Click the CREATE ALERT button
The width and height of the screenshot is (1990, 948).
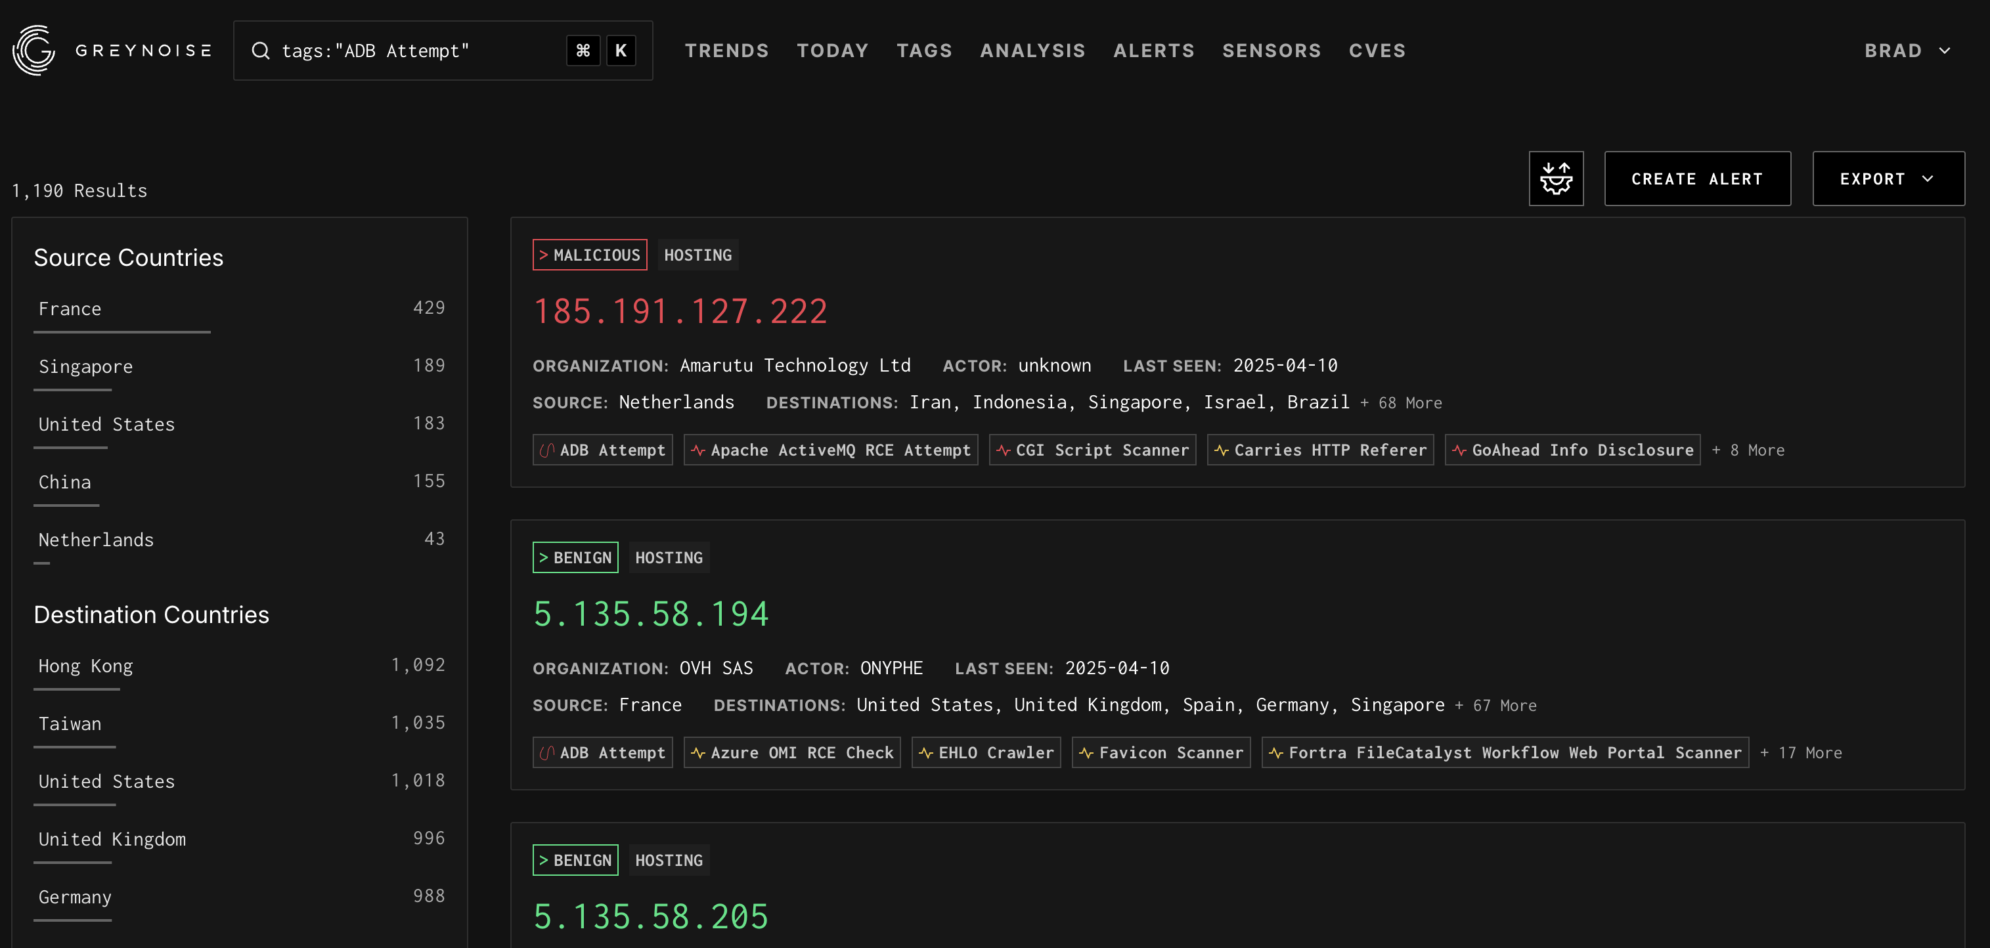pos(1696,179)
